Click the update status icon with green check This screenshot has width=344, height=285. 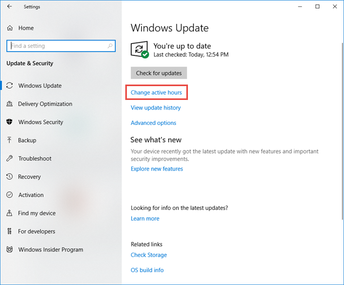coord(140,49)
